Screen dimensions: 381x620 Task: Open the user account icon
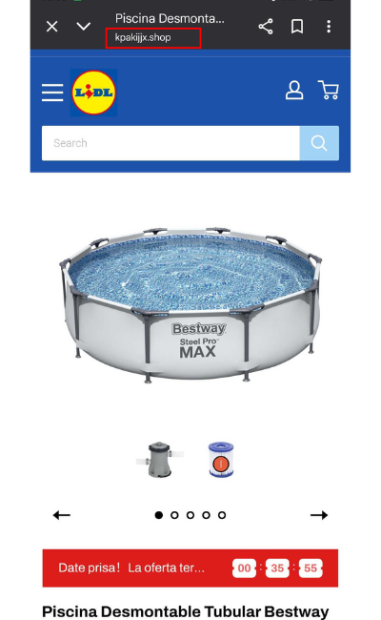coord(294,91)
